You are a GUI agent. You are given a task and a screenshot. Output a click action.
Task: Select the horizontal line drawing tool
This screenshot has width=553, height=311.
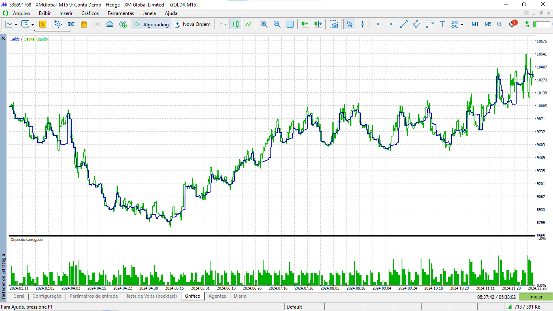[391, 24]
